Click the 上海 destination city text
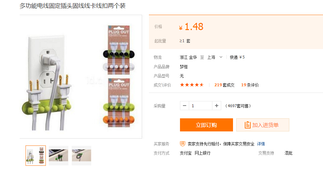The width and height of the screenshot is (323, 169). point(211,57)
